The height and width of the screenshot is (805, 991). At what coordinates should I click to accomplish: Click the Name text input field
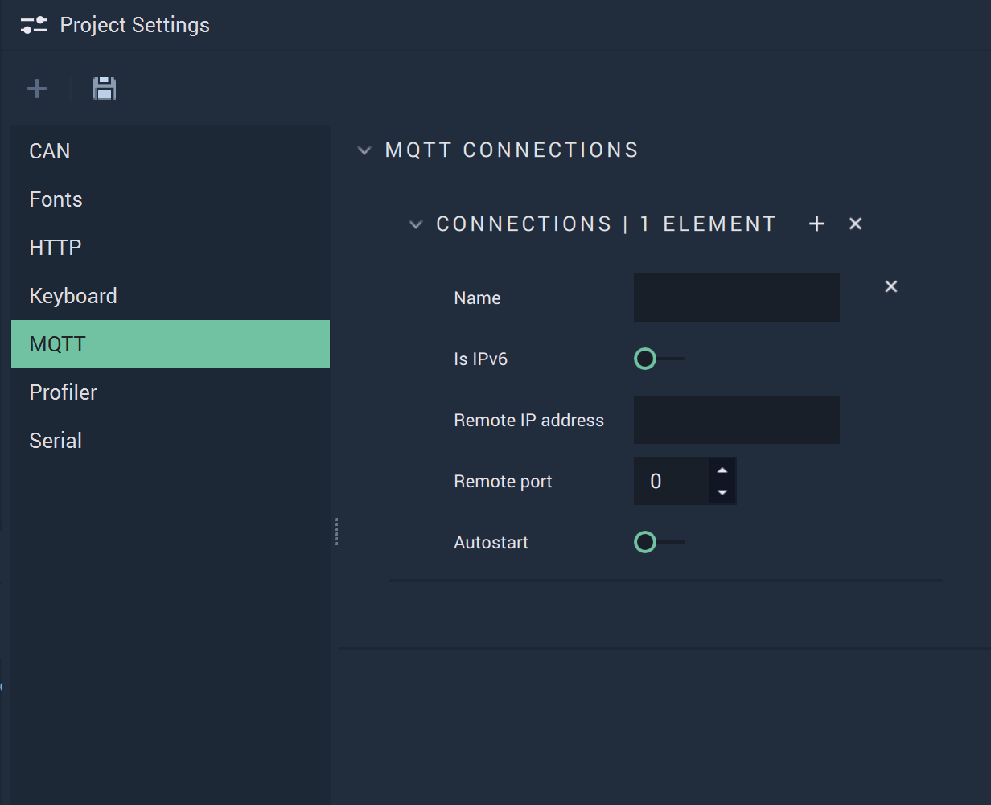(737, 298)
